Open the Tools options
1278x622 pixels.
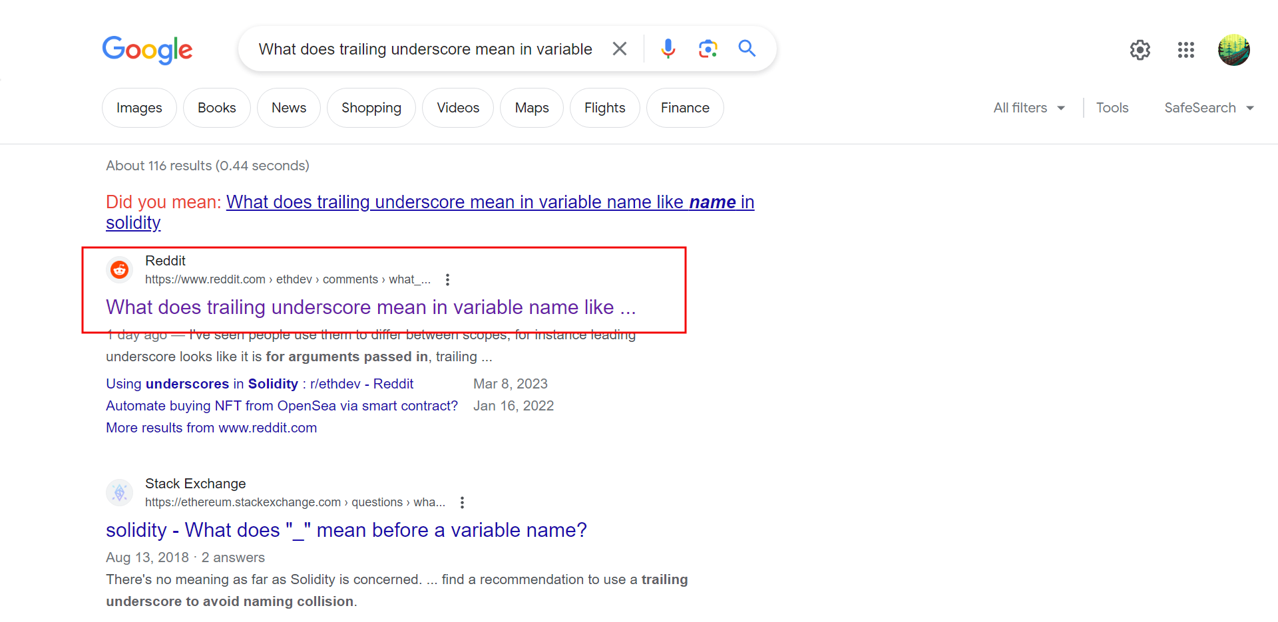coord(1112,108)
